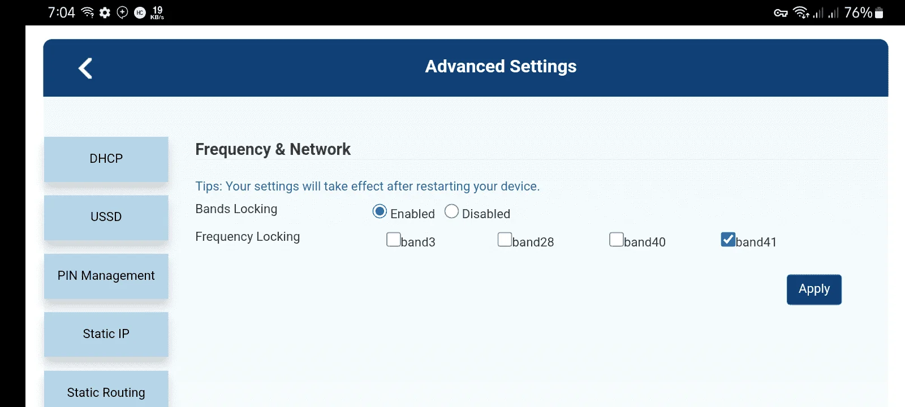This screenshot has width=905, height=407.
Task: Click the Frequency Locking label
Action: (248, 237)
